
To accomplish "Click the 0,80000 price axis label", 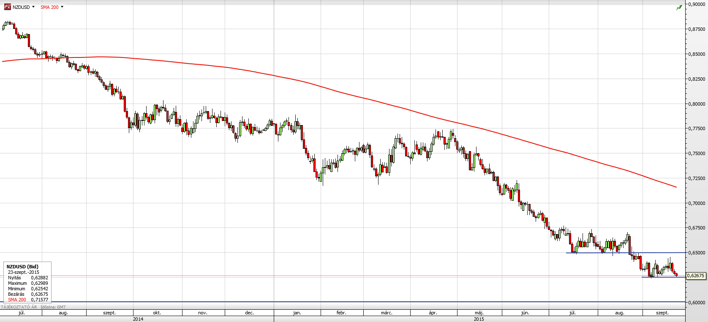I will (x=697, y=104).
